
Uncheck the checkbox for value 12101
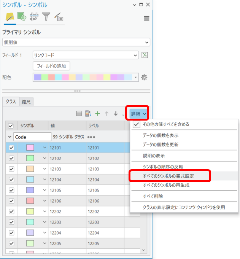[x=11, y=148]
